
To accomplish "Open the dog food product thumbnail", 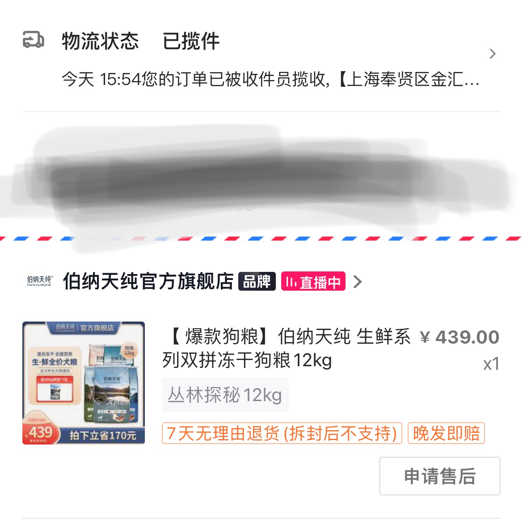I will click(x=84, y=383).
